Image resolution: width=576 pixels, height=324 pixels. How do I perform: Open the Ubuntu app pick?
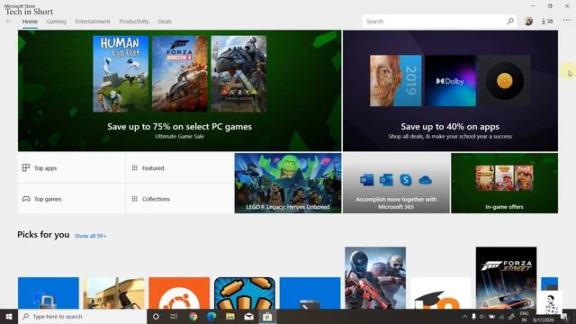(x=179, y=293)
